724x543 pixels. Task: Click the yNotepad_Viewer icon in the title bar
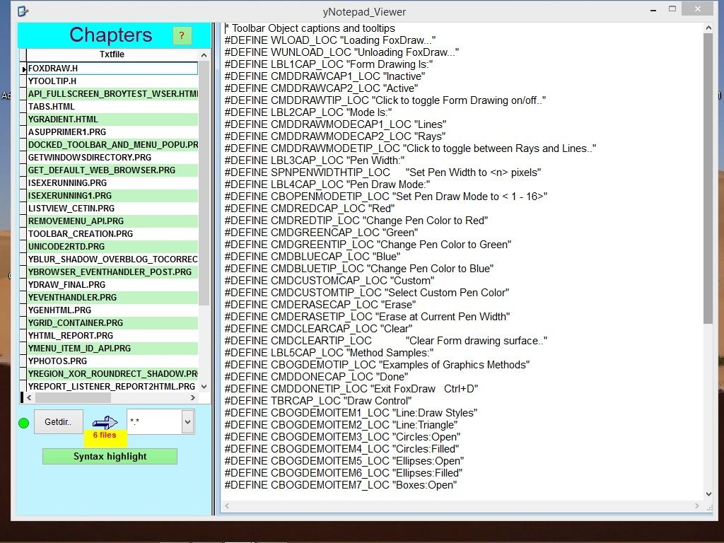(x=22, y=11)
